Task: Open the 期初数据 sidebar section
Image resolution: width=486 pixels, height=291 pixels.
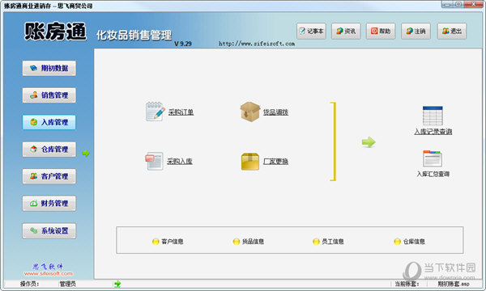Action: [x=49, y=68]
